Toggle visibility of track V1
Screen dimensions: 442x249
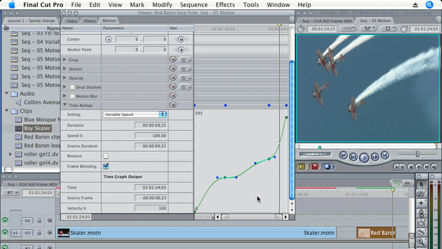coord(5,233)
